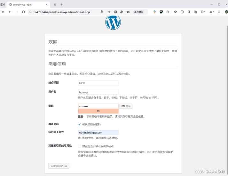Close the WordPress 安装 tab
The width and height of the screenshot is (228, 176).
(x=47, y=5)
